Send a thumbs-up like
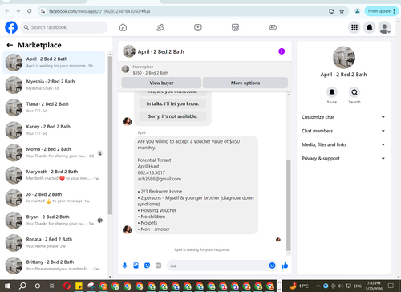 tap(285, 266)
